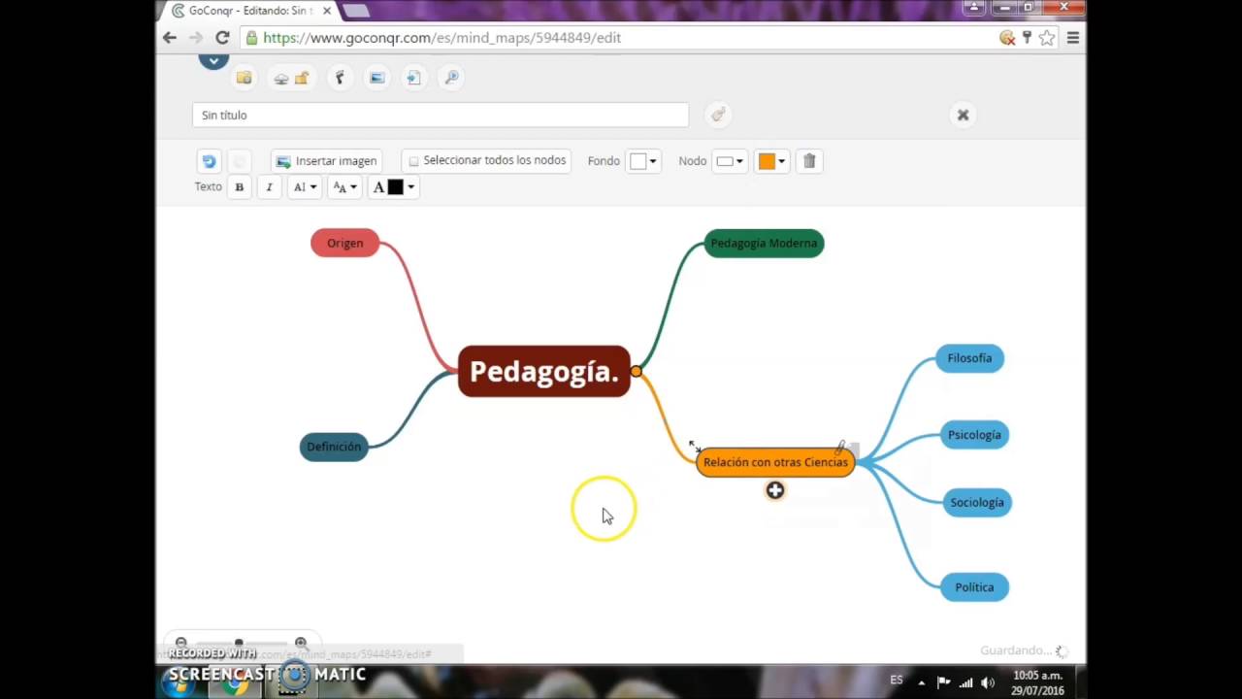Screen dimensions: 1242x699
Task: Bookmark this page with the star icon
Action: click(x=1047, y=38)
